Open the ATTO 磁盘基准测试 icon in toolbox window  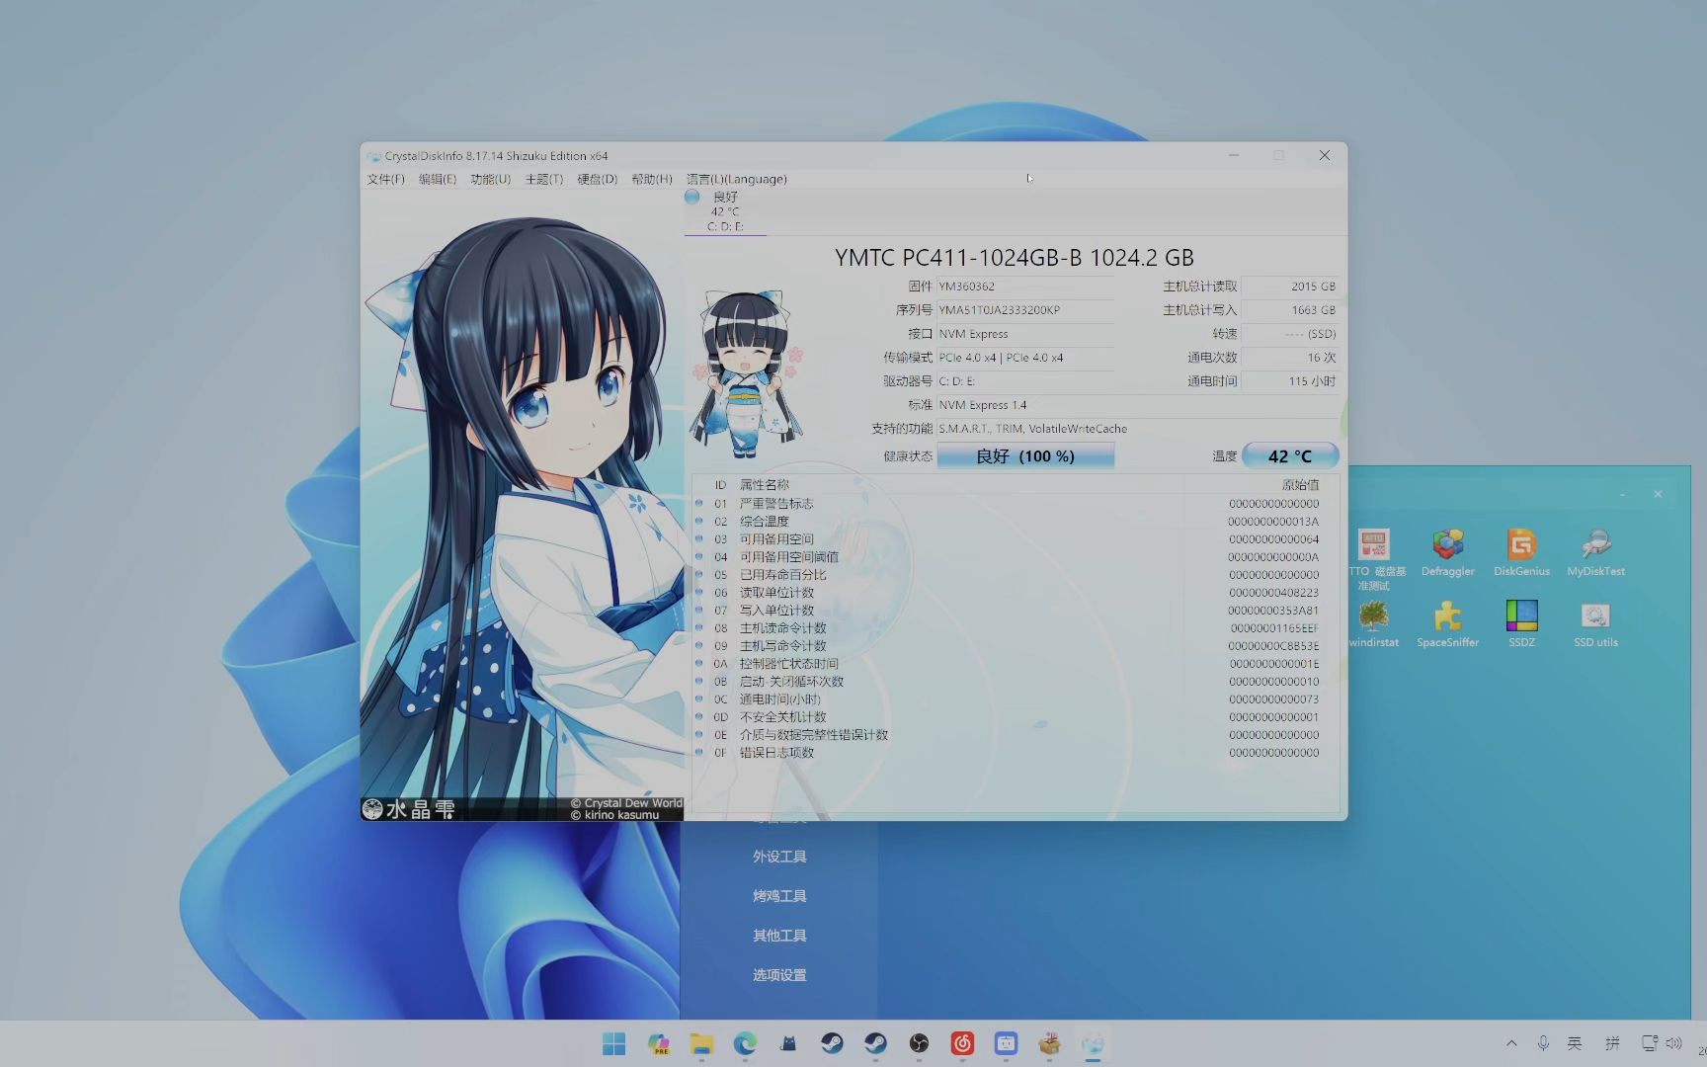pos(1375,559)
